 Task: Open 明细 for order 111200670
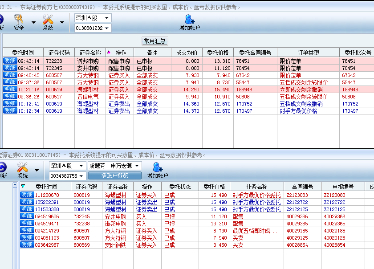[x=27, y=195]
